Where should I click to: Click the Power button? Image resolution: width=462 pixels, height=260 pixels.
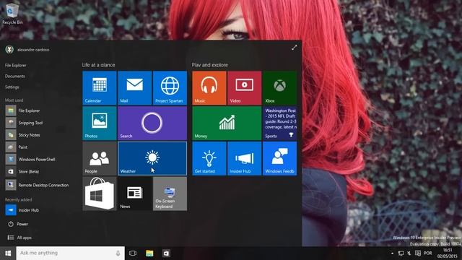coord(18,224)
